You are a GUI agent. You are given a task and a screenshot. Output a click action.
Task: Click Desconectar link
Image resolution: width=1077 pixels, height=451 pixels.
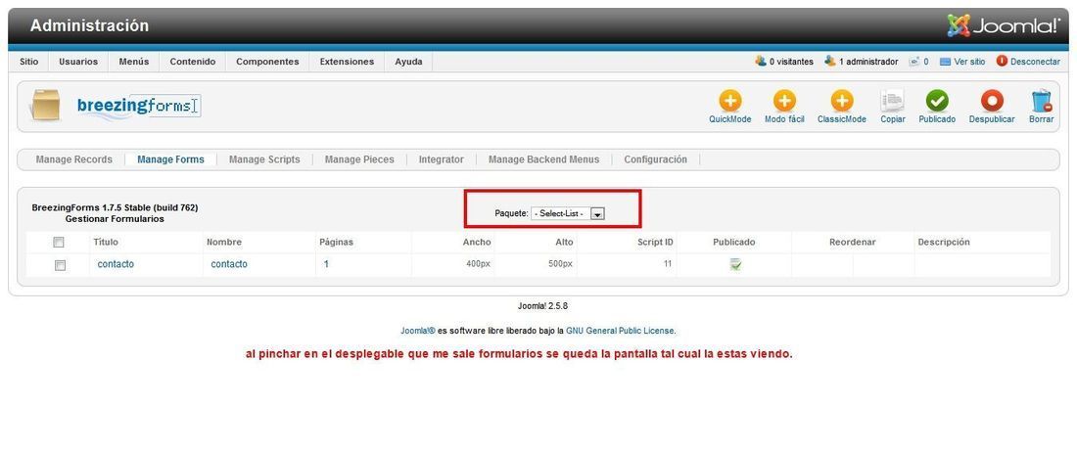point(1035,62)
